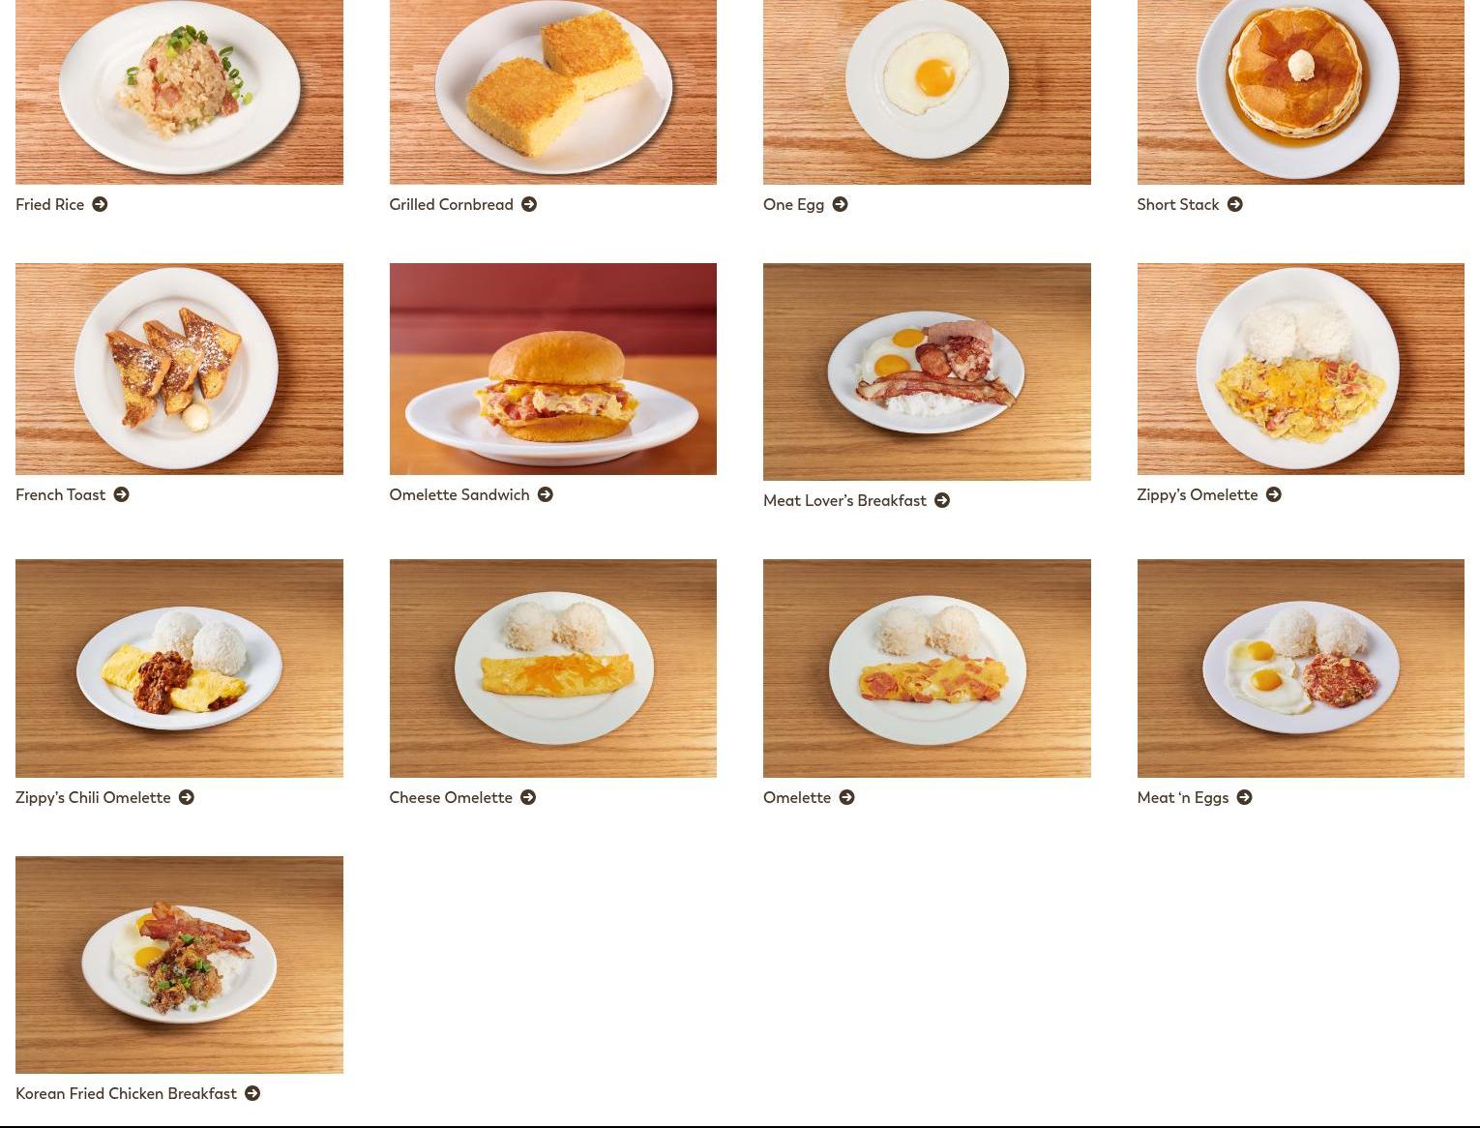Click the circular arrow after One Egg
This screenshot has width=1480, height=1128.
pyautogui.click(x=840, y=204)
